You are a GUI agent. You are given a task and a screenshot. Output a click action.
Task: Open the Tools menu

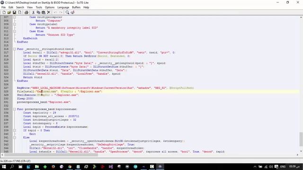39,8
